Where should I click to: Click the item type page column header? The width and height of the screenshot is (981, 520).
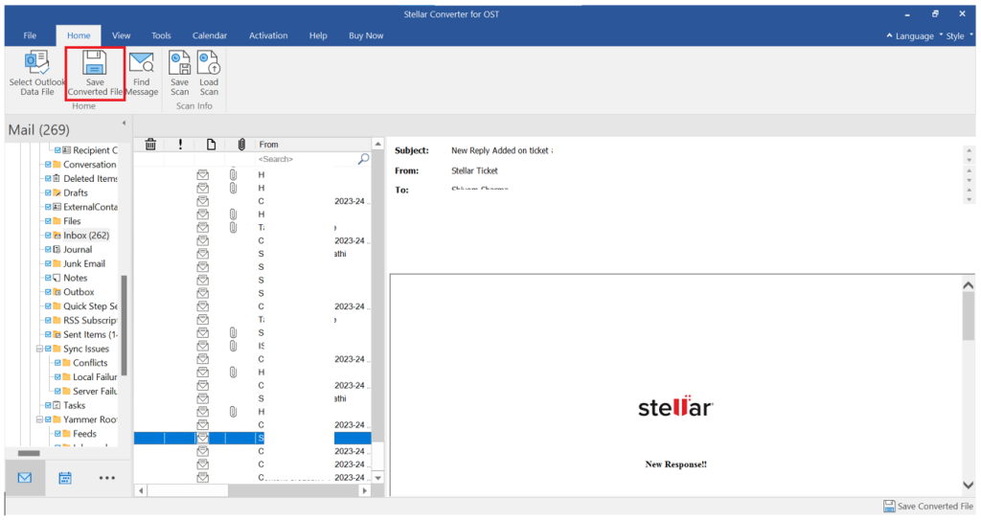pyautogui.click(x=211, y=145)
